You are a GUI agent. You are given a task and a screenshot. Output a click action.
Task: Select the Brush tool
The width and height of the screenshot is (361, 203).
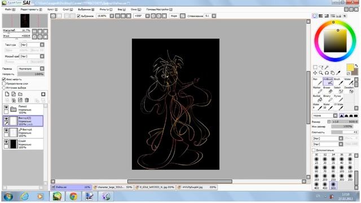tap(338, 81)
